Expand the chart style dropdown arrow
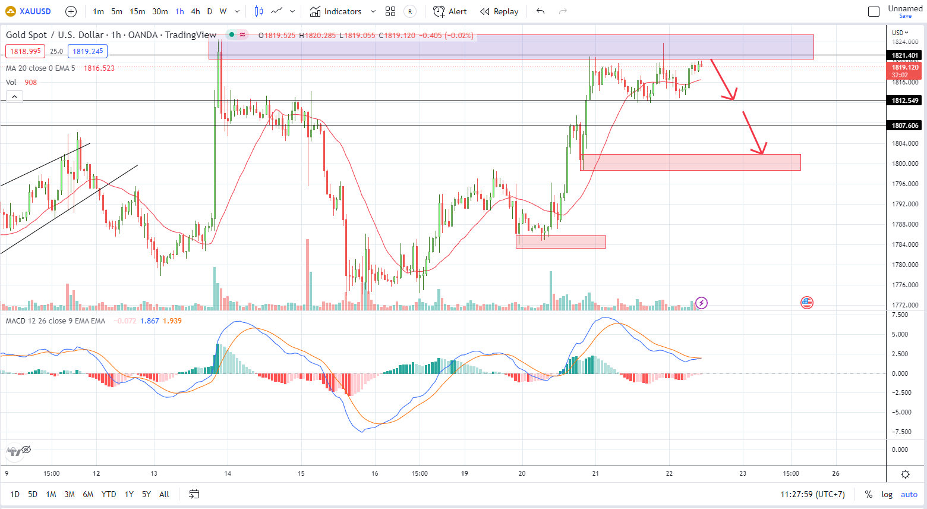 click(x=292, y=11)
